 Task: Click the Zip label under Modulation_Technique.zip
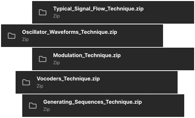coord(56,63)
